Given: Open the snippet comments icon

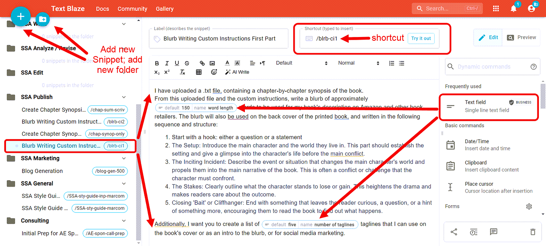Looking at the screenshot, I should (x=493, y=232).
